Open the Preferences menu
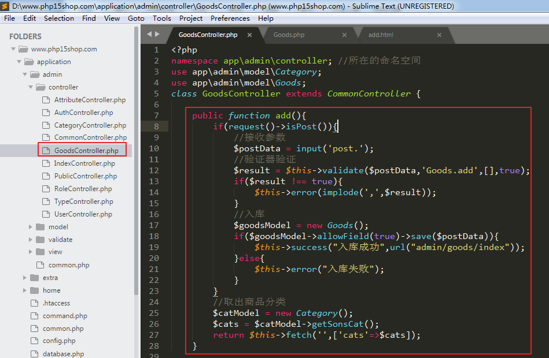The image size is (549, 358). point(230,18)
